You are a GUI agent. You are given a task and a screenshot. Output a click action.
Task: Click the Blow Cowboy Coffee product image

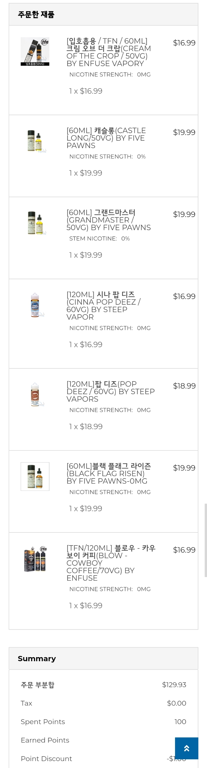pyautogui.click(x=35, y=558)
